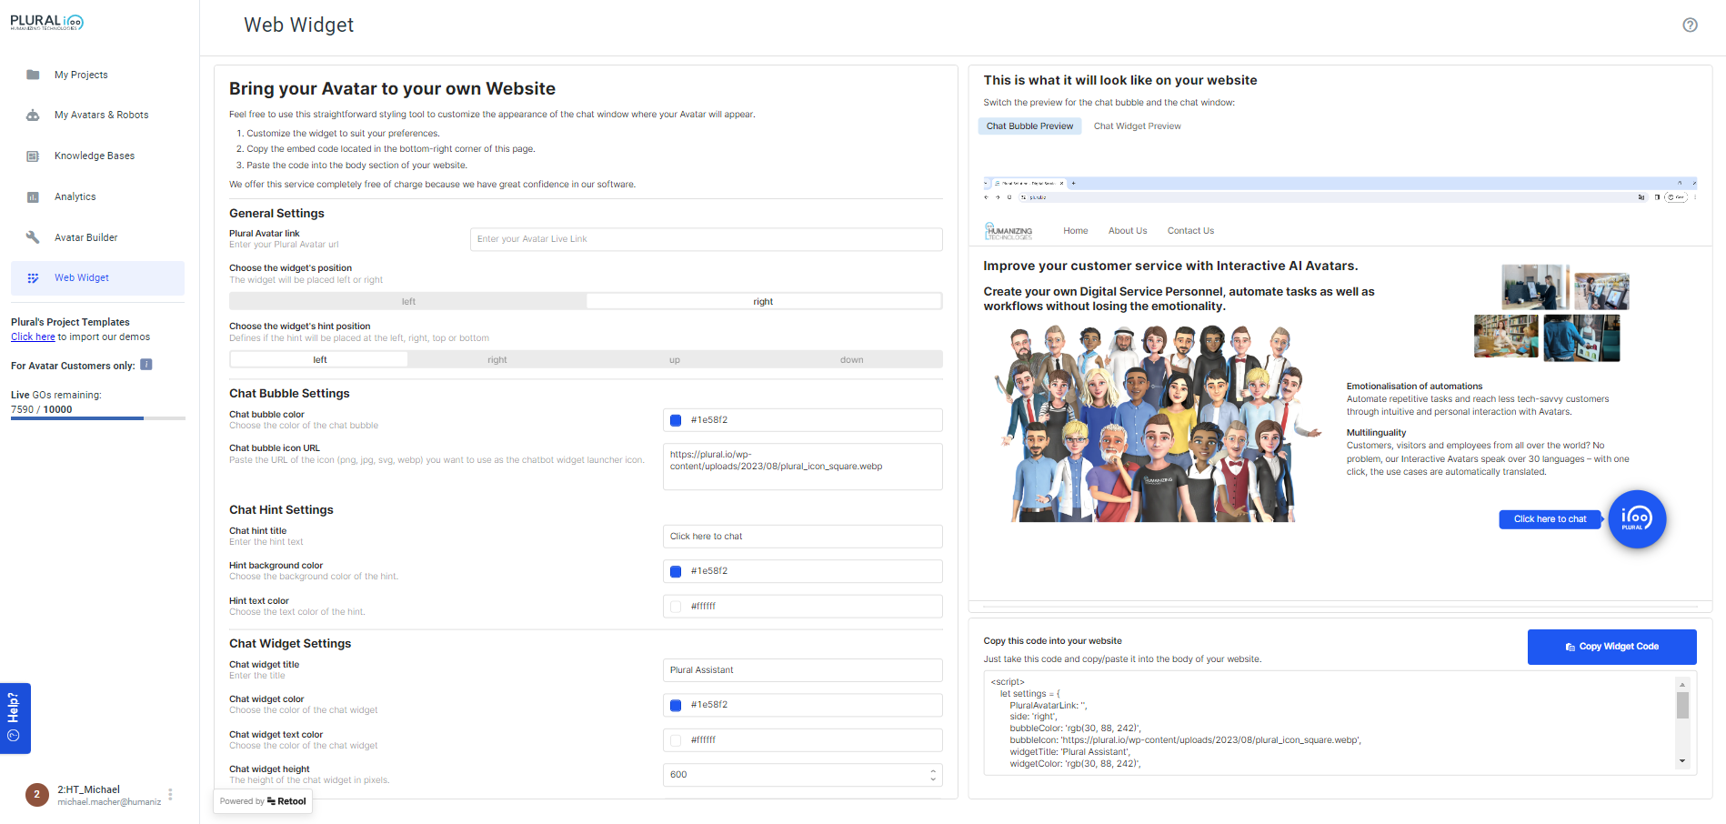
Task: Open the Avatar Builder
Action: pyautogui.click(x=85, y=237)
